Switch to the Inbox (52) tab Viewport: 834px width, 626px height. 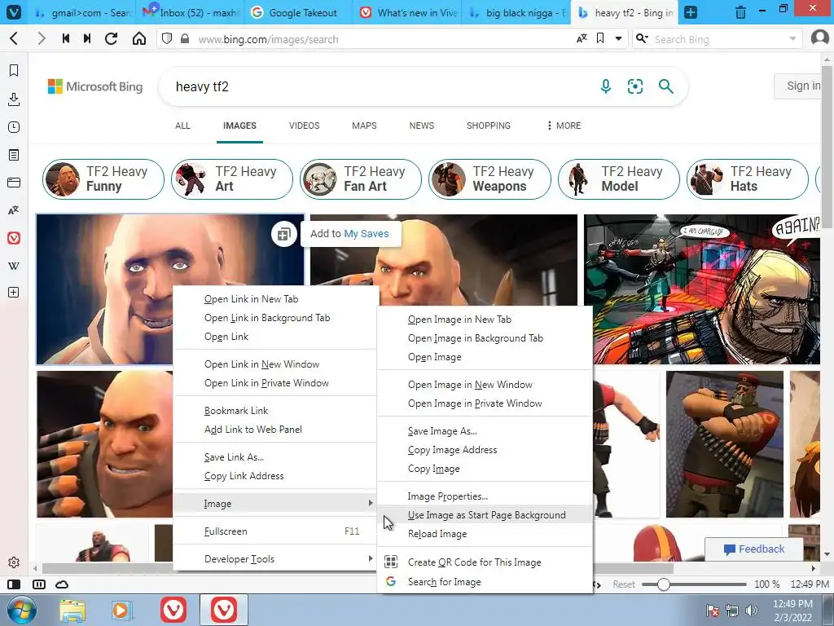[x=190, y=12]
